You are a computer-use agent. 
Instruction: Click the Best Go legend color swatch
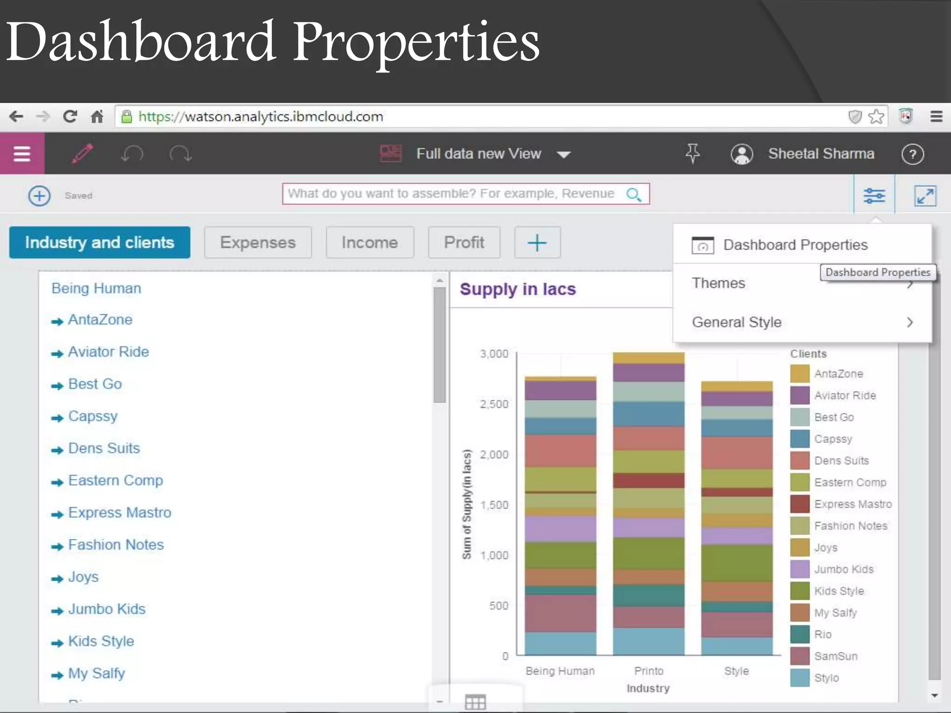(800, 417)
